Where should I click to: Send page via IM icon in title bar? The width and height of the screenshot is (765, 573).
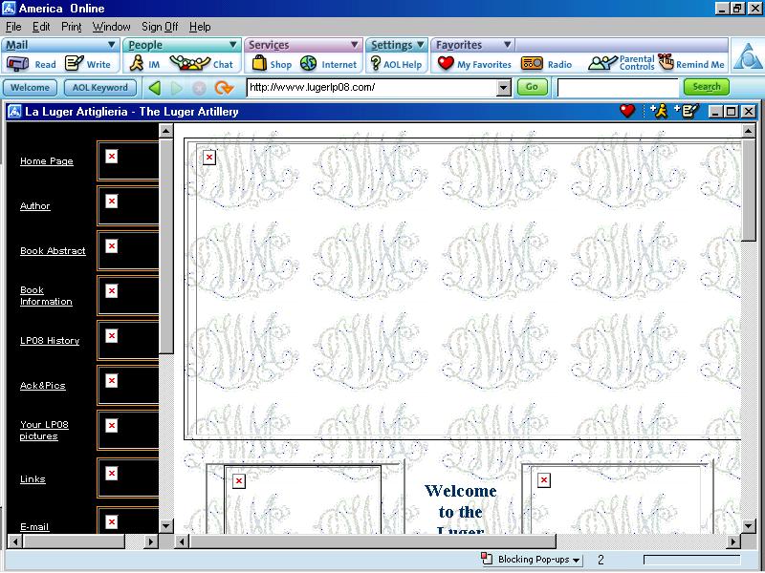tap(659, 111)
